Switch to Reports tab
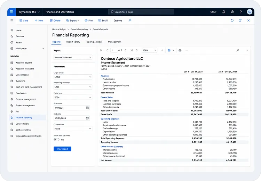This screenshot has width=261, height=191. pos(56,42)
